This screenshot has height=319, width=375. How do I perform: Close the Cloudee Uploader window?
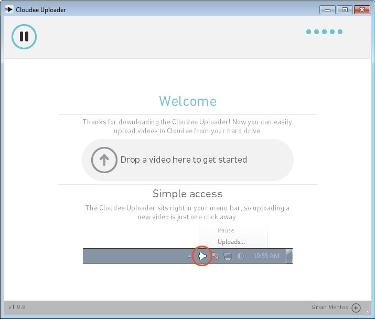tap(362, 10)
